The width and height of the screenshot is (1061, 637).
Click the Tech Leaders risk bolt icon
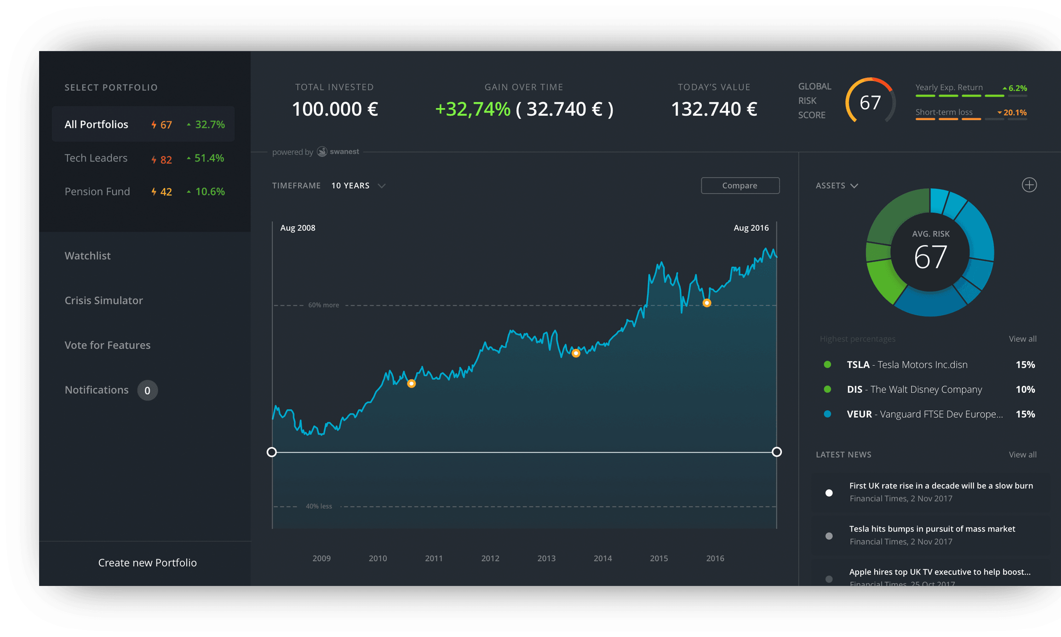pyautogui.click(x=154, y=160)
